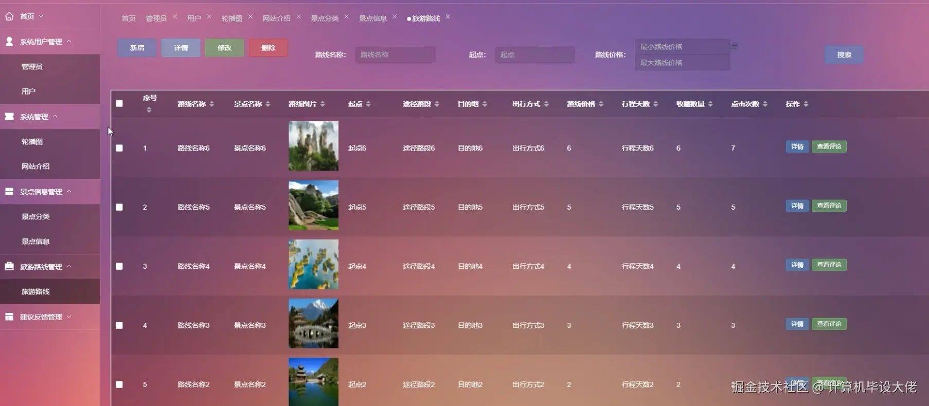Focus the 最大路线价格 field

point(682,63)
